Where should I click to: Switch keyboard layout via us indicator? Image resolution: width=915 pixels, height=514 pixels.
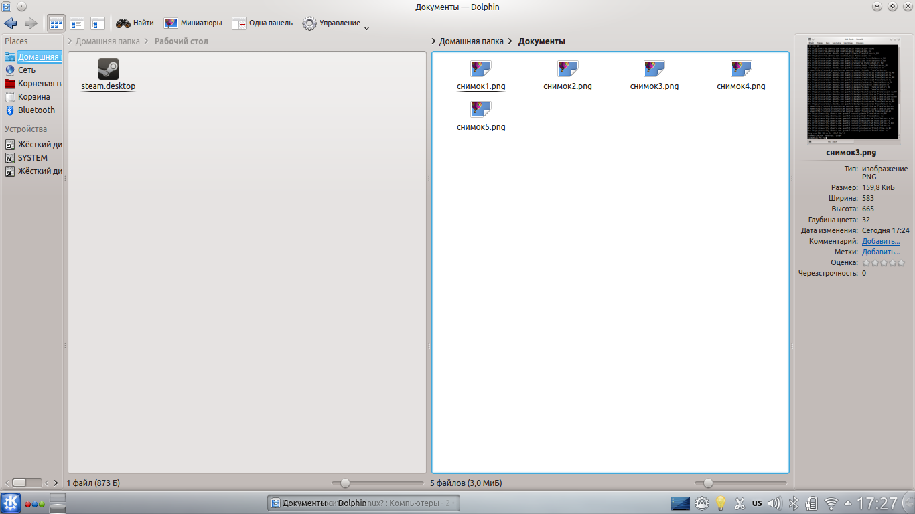[757, 503]
